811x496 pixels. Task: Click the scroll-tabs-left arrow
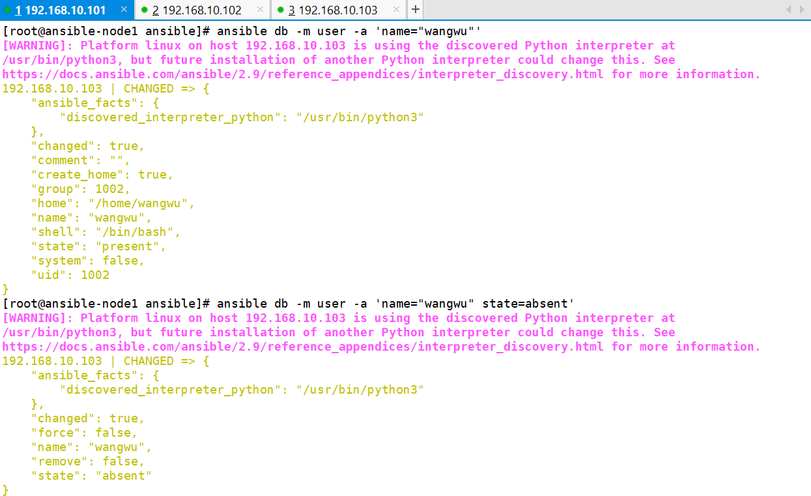[788, 10]
